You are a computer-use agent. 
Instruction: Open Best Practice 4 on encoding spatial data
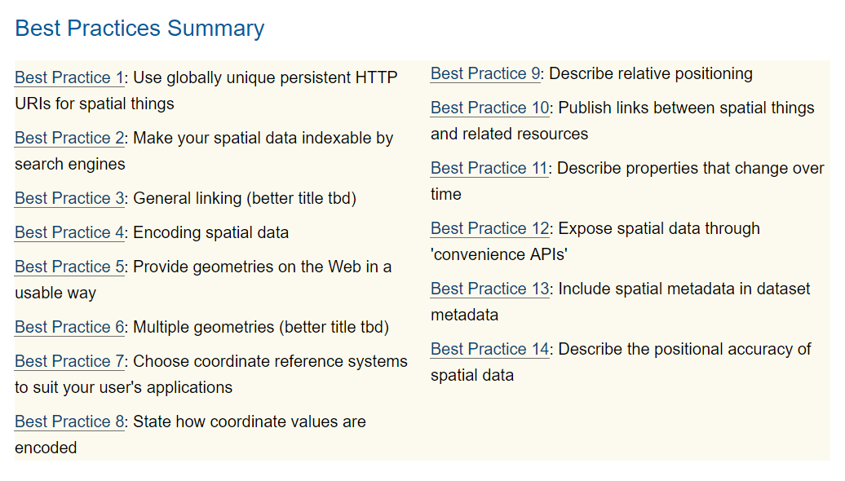click(69, 233)
